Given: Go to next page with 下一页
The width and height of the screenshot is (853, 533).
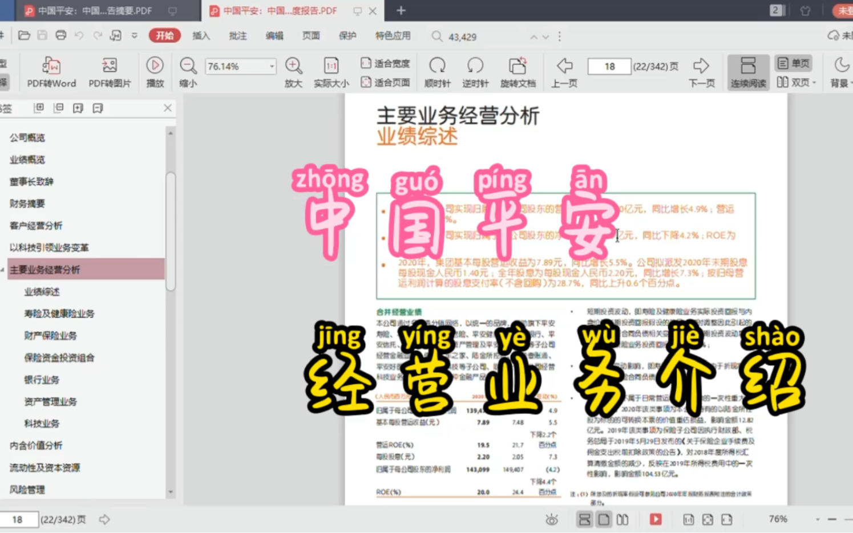Looking at the screenshot, I should click(701, 72).
